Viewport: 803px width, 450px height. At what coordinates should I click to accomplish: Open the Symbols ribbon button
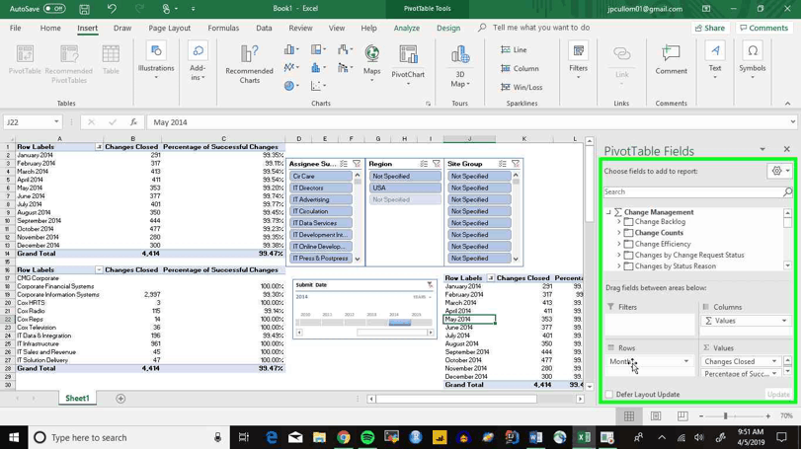click(x=753, y=61)
